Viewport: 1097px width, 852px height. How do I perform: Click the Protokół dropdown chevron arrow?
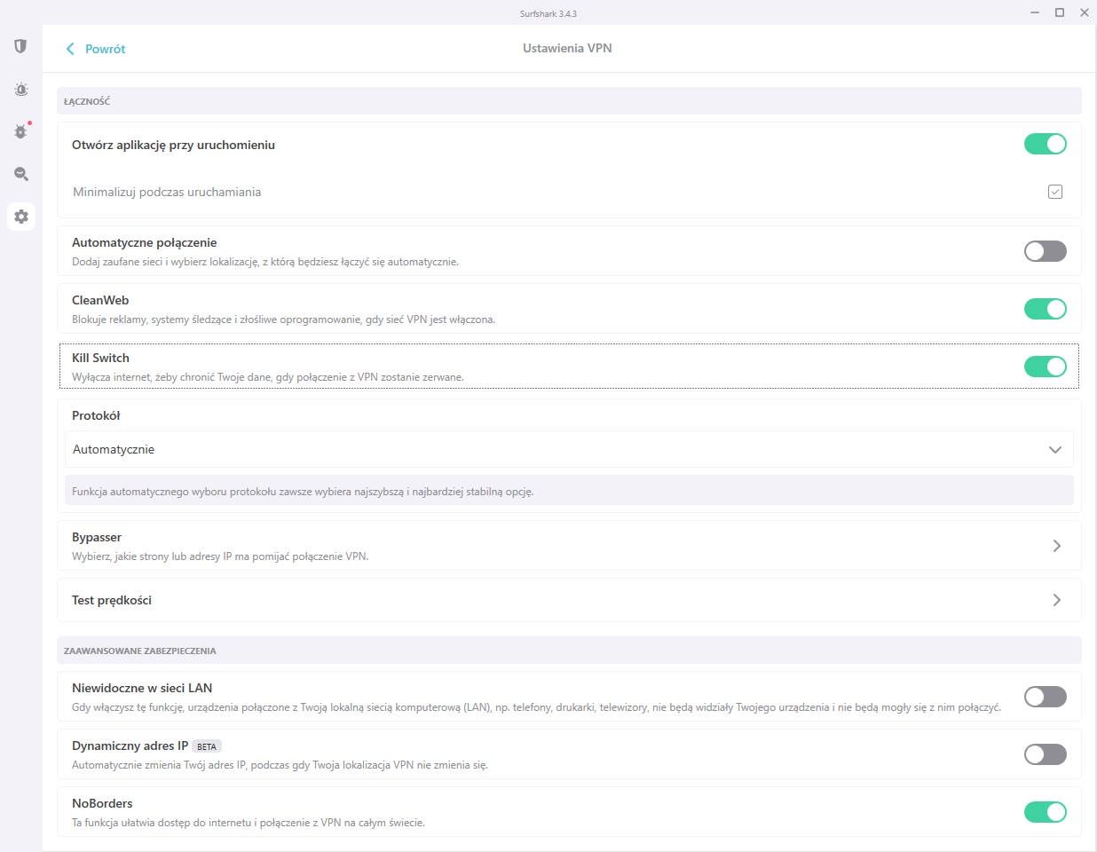[x=1054, y=450]
